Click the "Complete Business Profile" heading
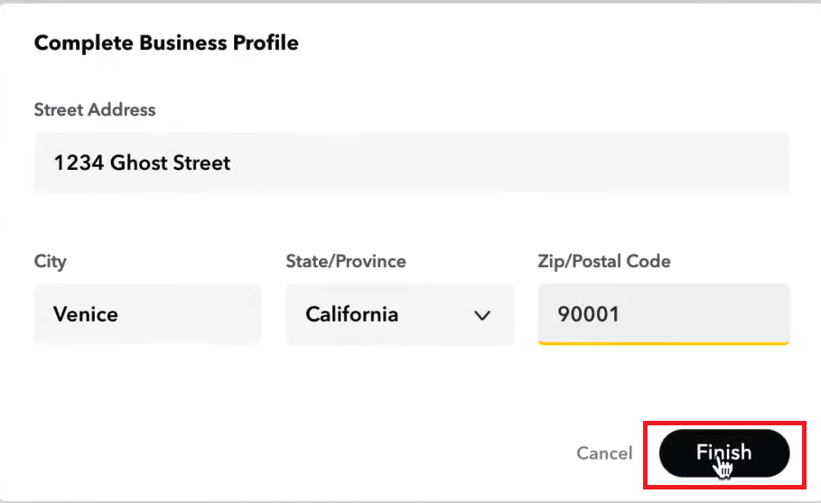This screenshot has height=503, width=821. click(x=166, y=42)
